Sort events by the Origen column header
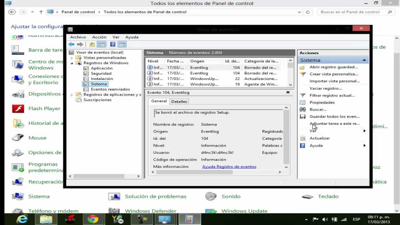The height and width of the screenshot is (225, 400). (x=197, y=61)
